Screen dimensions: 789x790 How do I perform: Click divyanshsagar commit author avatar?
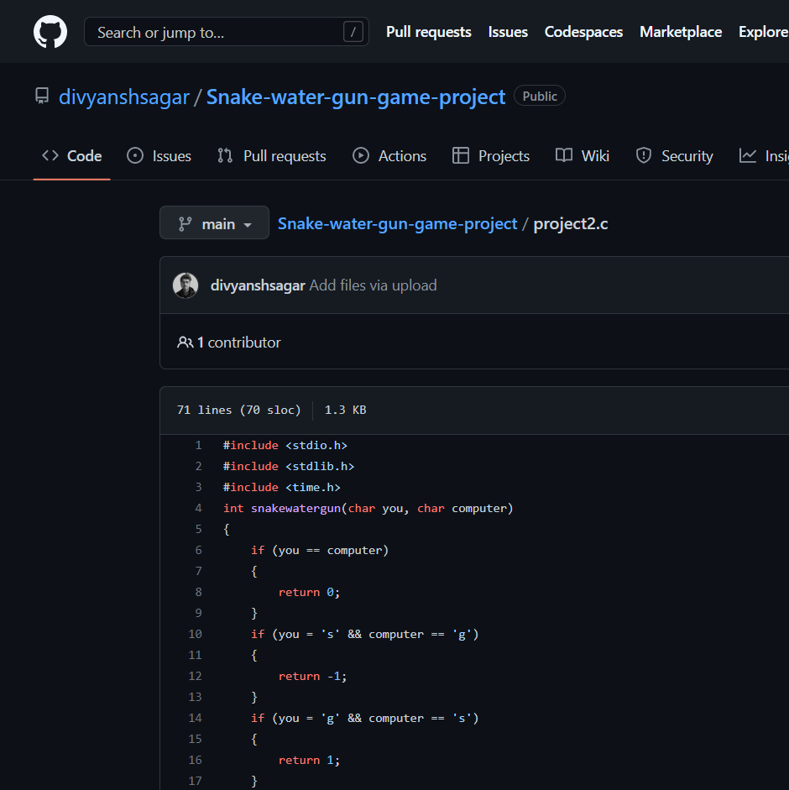click(185, 285)
